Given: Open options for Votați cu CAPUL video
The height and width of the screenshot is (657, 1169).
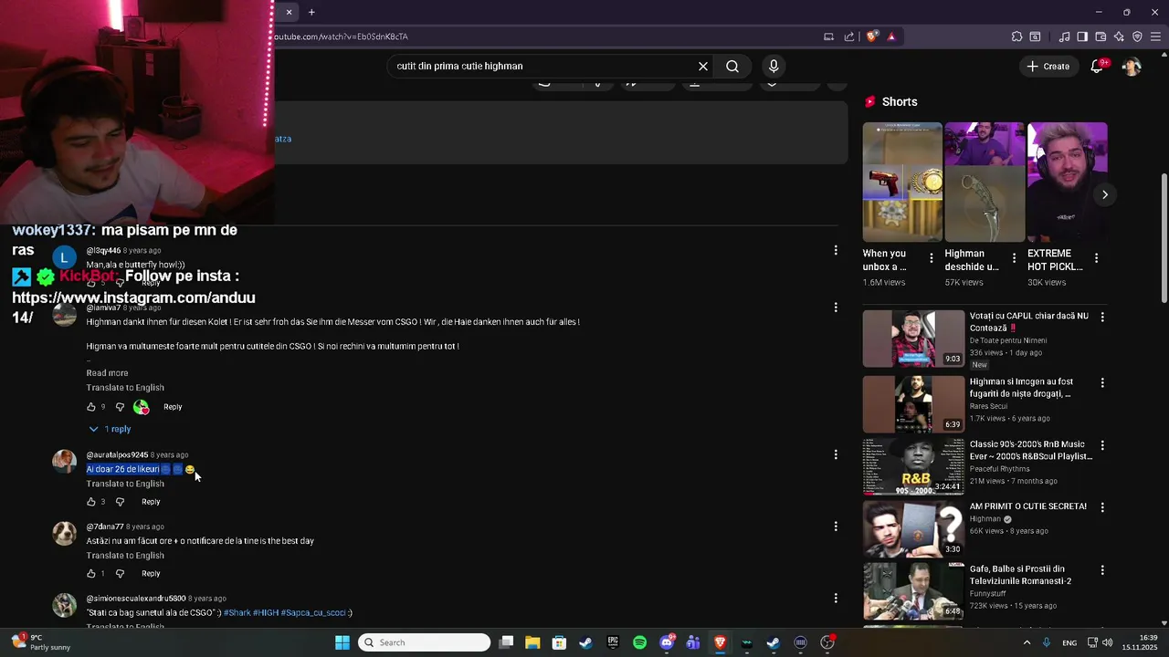Looking at the screenshot, I should [1102, 317].
